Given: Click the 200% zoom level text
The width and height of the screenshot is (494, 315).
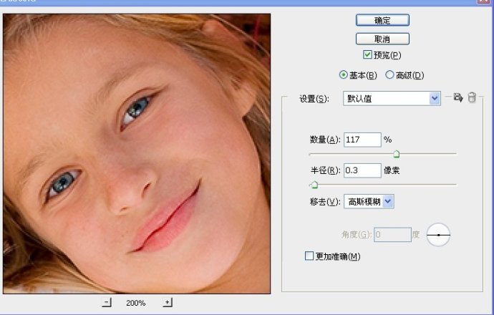Looking at the screenshot, I should [136, 303].
